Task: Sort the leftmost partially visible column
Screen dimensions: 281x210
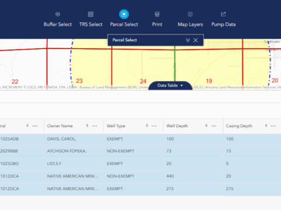Action: pyautogui.click(x=28, y=125)
